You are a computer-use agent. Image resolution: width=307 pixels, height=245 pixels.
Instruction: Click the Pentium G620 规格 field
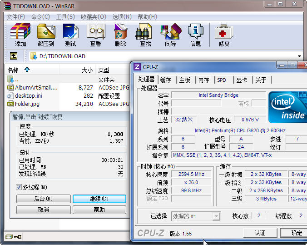click(x=239, y=130)
